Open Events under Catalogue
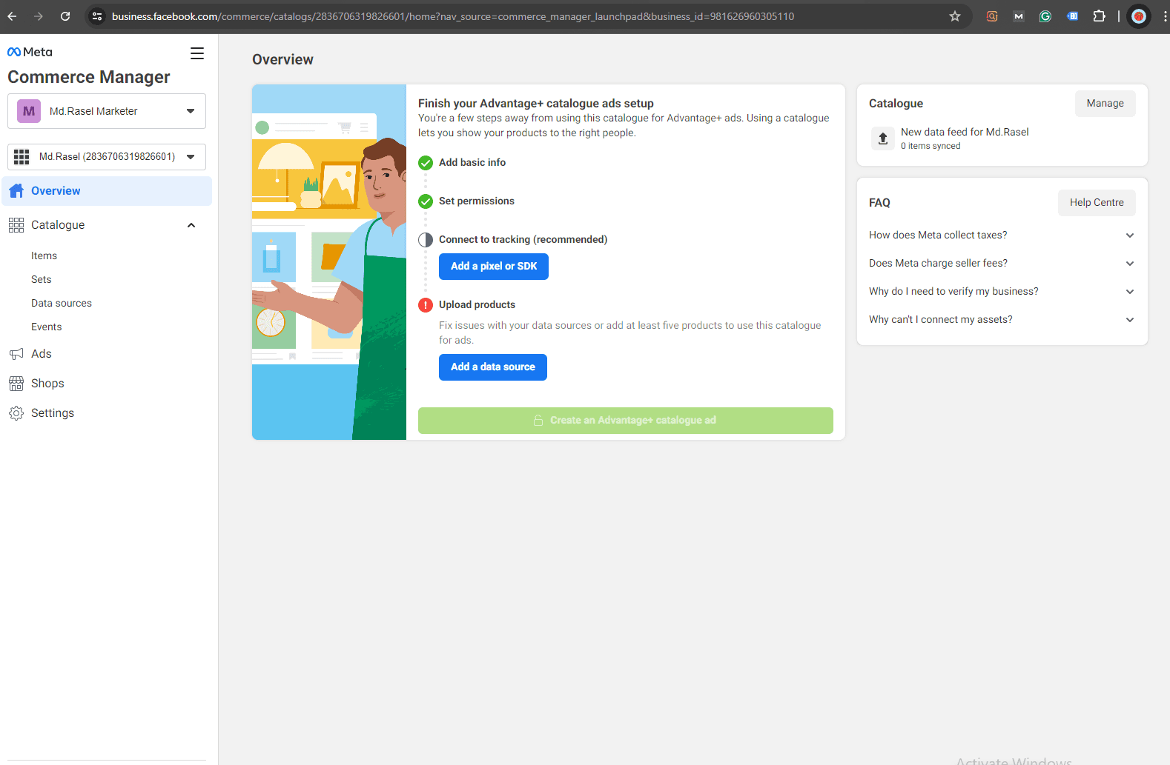Screen dimensions: 1170x765 pyautogui.click(x=47, y=327)
